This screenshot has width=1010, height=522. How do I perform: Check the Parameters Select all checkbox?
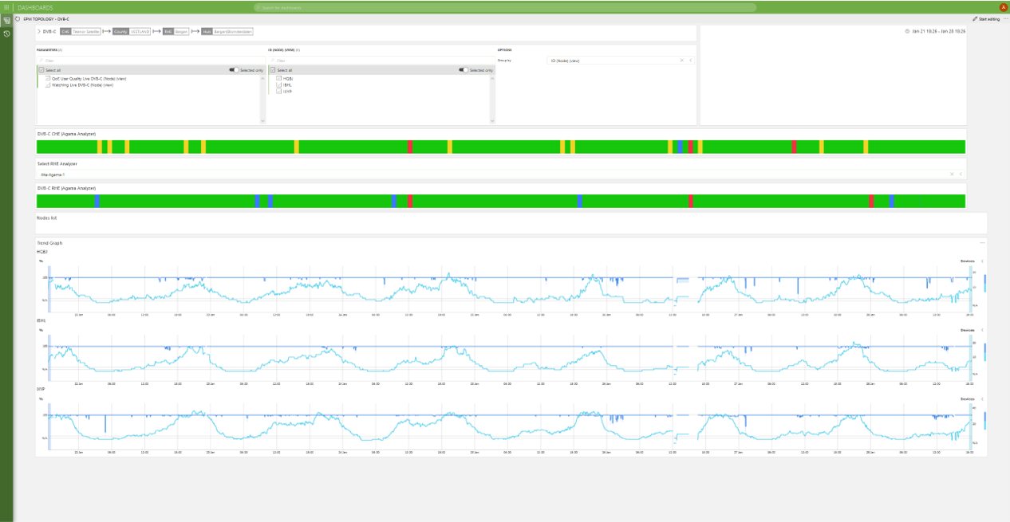(x=43, y=70)
